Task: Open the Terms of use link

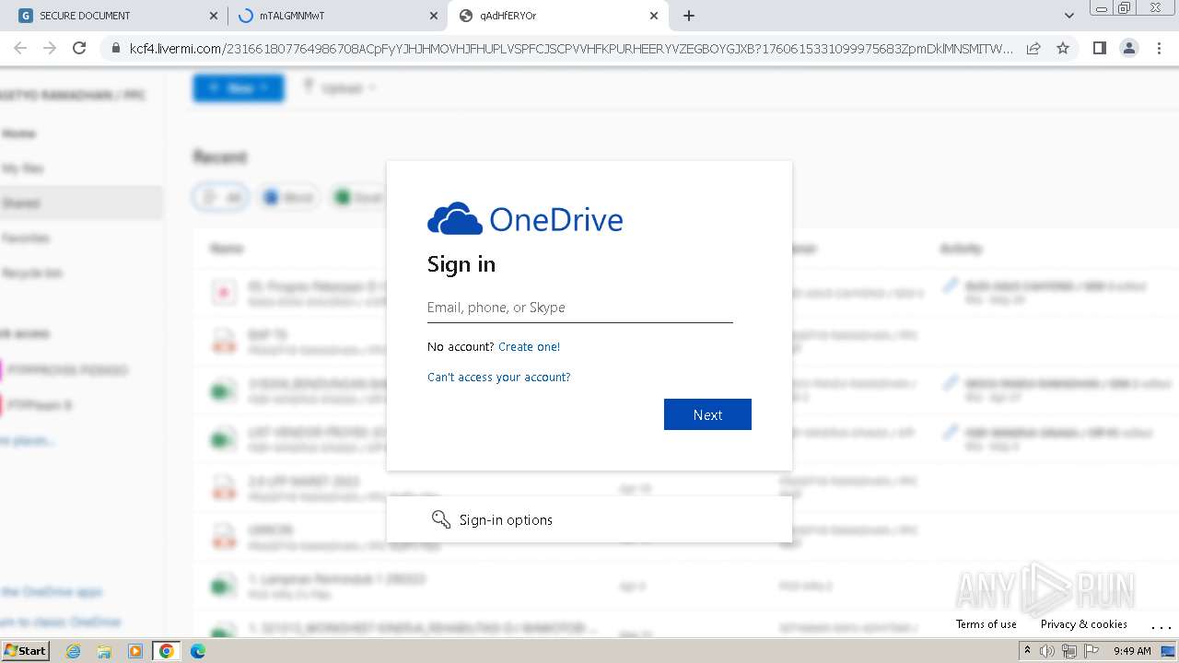Action: point(986,624)
